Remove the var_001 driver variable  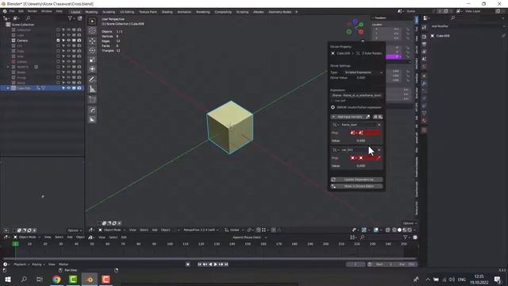click(x=379, y=150)
